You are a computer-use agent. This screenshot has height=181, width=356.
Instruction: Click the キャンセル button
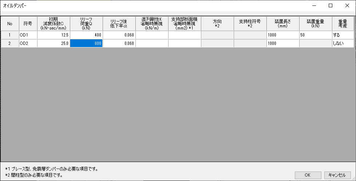point(337,175)
